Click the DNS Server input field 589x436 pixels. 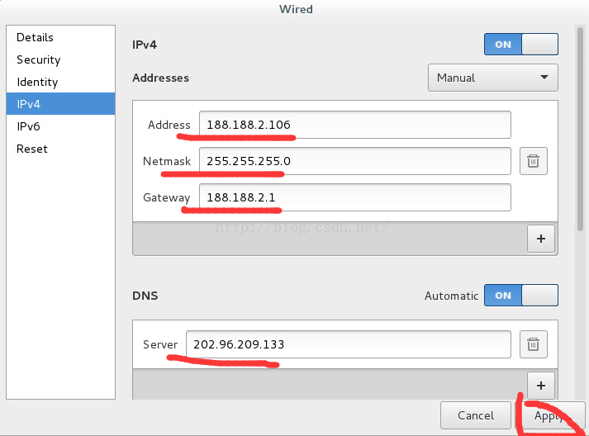[349, 344]
